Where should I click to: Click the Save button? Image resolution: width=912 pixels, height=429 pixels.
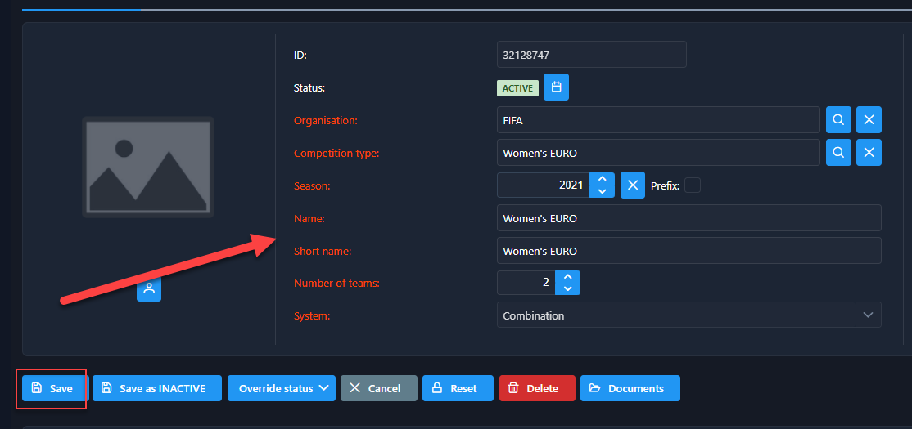point(53,388)
